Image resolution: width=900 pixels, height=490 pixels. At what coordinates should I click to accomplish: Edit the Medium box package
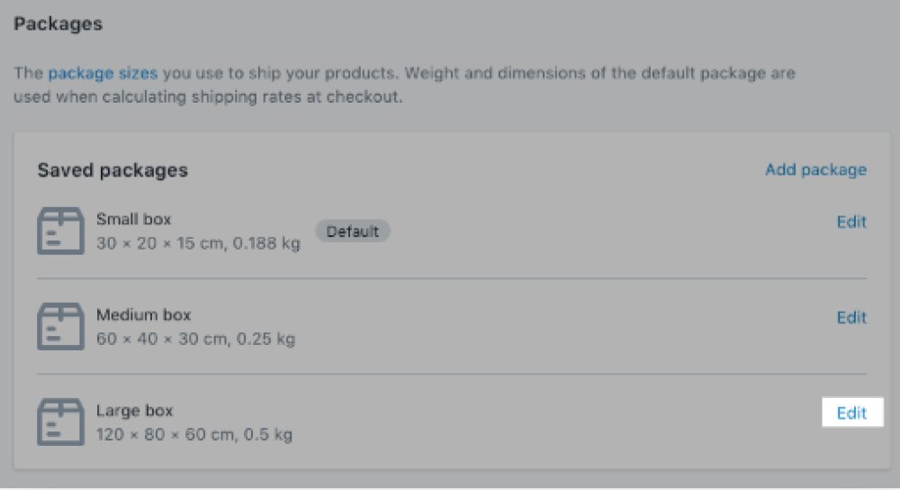tap(851, 317)
